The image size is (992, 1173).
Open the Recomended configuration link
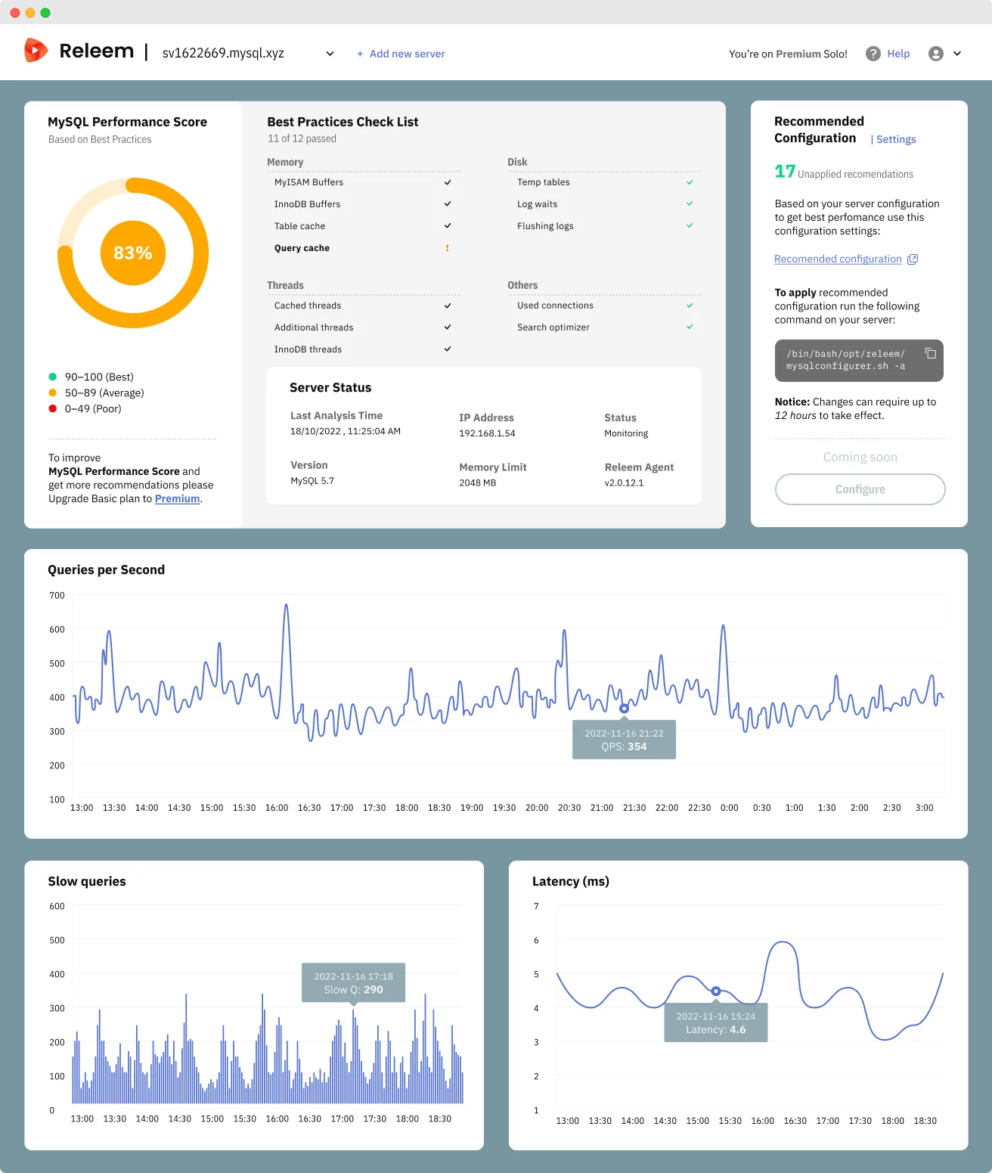838,259
